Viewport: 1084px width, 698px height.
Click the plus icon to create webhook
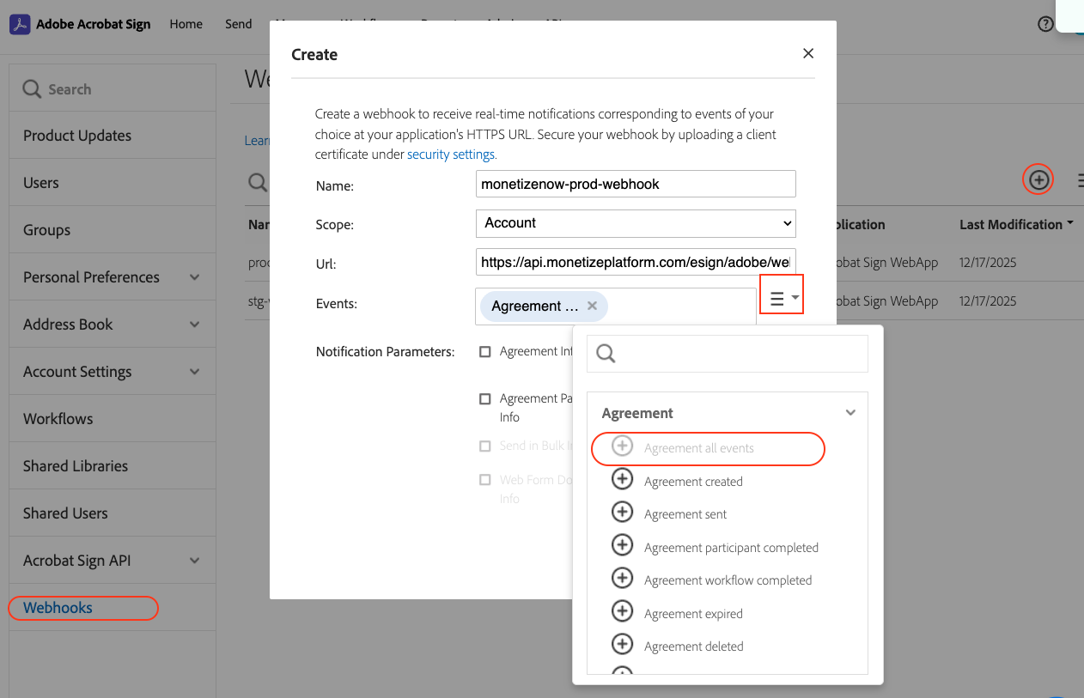(1038, 179)
